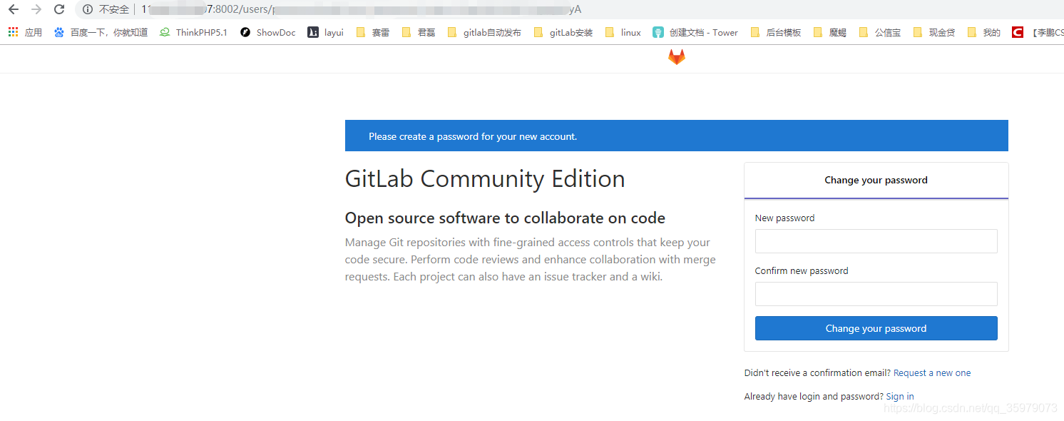Open the layui bookmark
1064x421 pixels.
point(325,32)
